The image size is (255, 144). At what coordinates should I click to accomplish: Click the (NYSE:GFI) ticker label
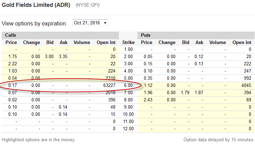click(87, 5)
